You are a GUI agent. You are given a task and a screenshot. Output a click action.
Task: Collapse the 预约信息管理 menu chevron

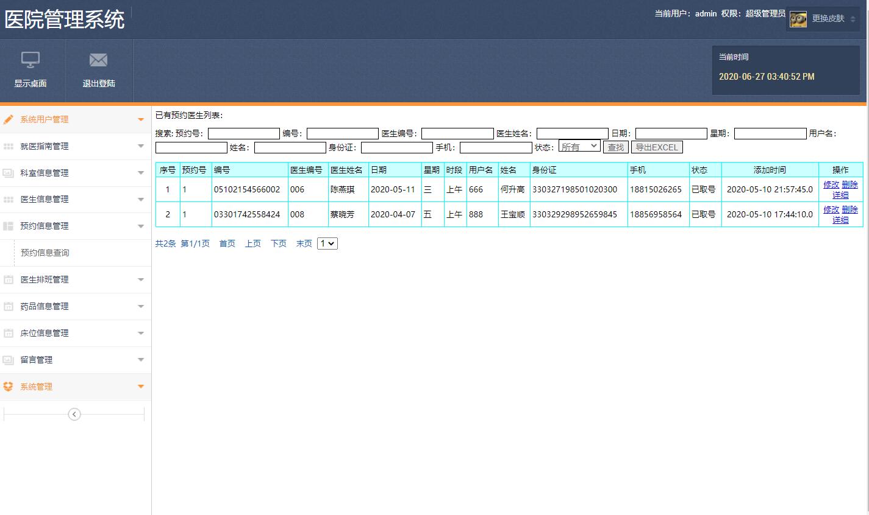pos(141,226)
